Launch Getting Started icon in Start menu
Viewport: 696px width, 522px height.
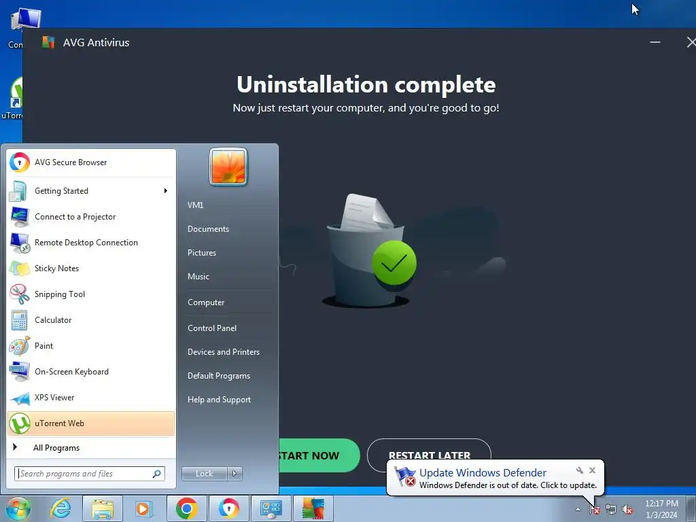tap(19, 191)
